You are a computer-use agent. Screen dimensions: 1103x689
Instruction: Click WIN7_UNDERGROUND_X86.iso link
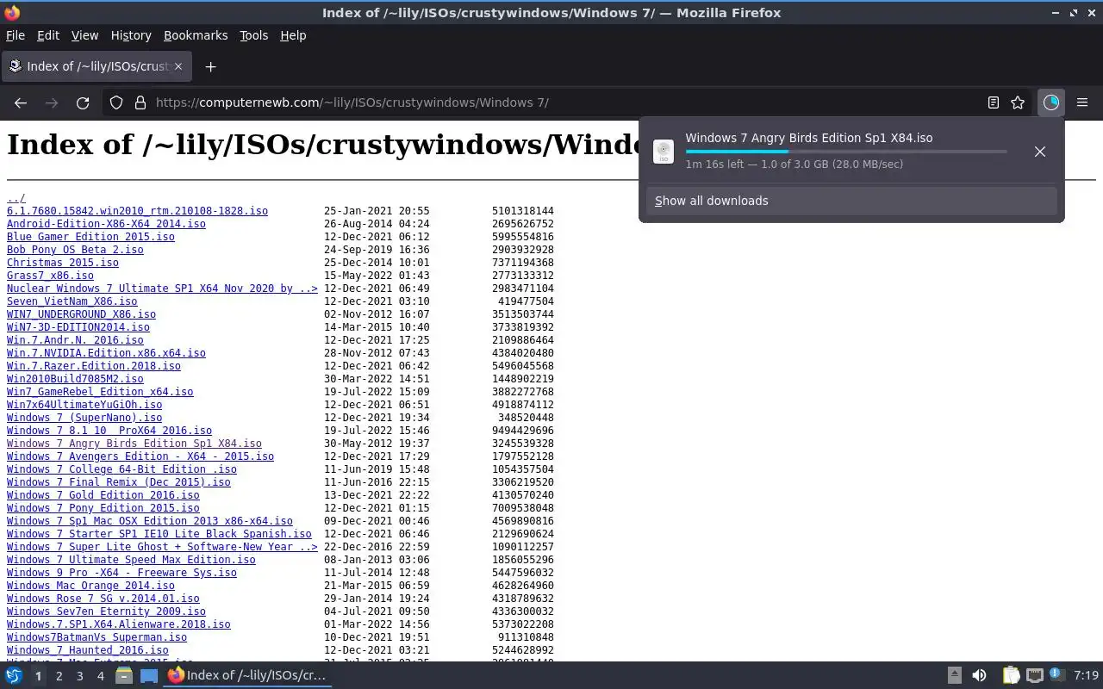(81, 314)
